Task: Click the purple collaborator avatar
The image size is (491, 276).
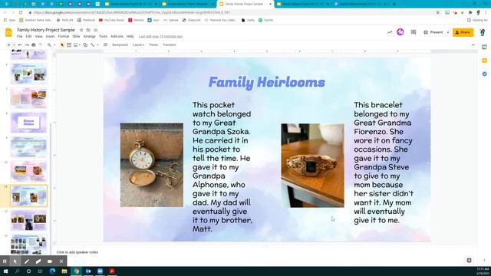Action: pyautogui.click(x=400, y=32)
